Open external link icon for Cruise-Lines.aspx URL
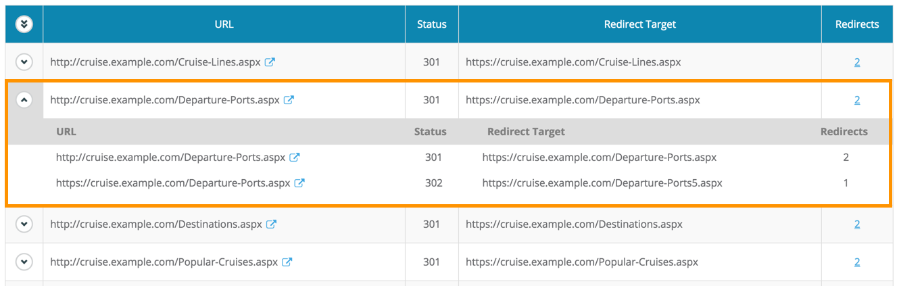This screenshot has width=899, height=286. (270, 62)
